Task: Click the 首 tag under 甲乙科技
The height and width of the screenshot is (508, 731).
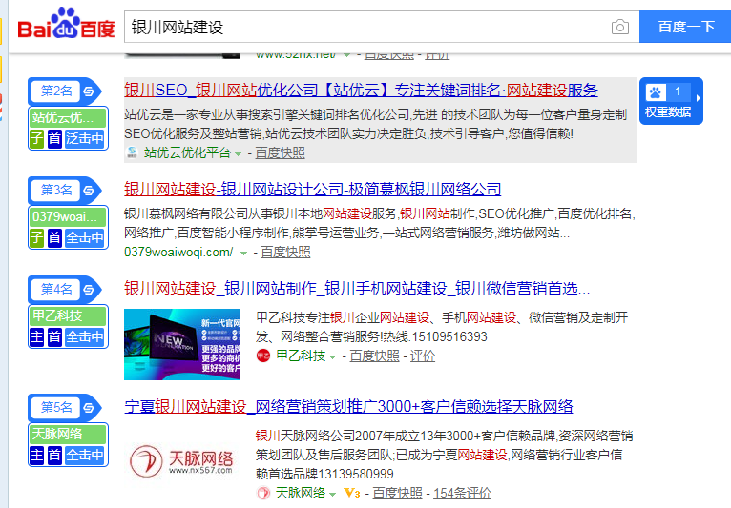Action: pyautogui.click(x=54, y=337)
